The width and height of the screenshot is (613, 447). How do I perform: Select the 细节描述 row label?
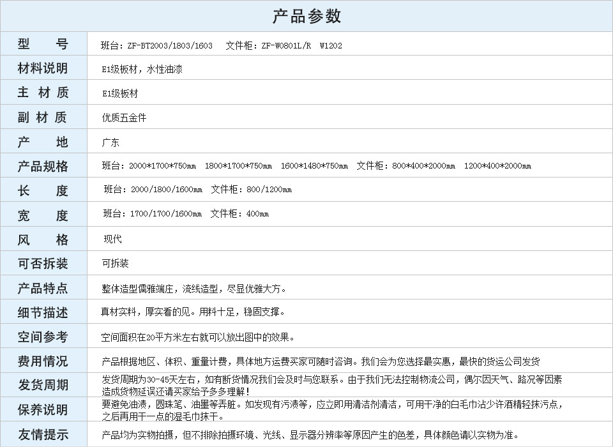(x=43, y=312)
